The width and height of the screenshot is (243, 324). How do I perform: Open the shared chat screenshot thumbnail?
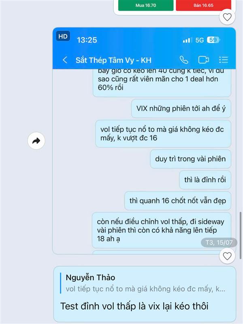(x=144, y=141)
